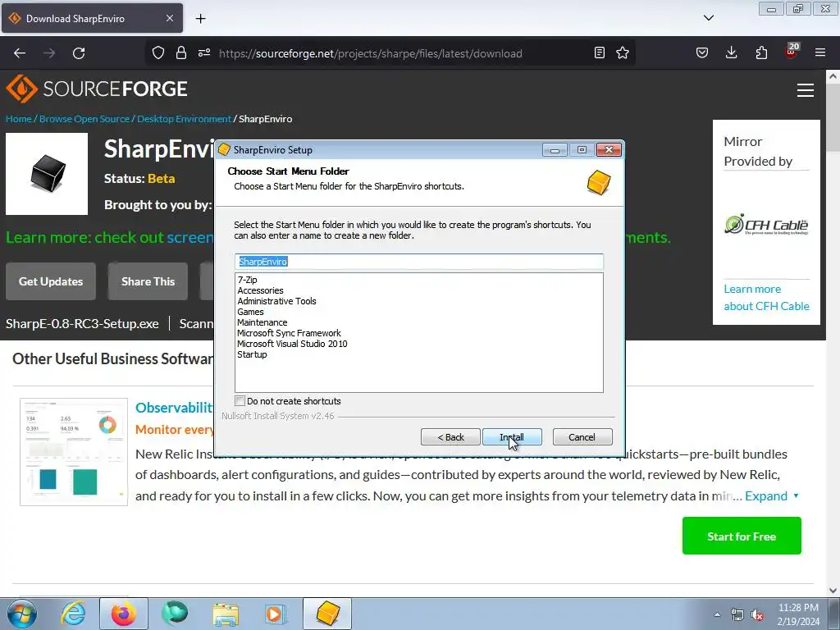The width and height of the screenshot is (840, 630).
Task: Save page to Pocket icon
Action: tap(702, 53)
